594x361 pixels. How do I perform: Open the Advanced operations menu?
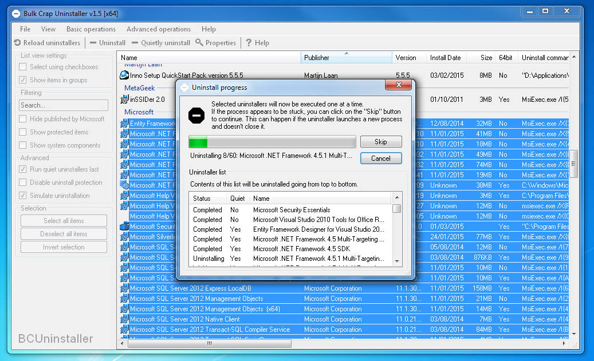click(x=159, y=29)
